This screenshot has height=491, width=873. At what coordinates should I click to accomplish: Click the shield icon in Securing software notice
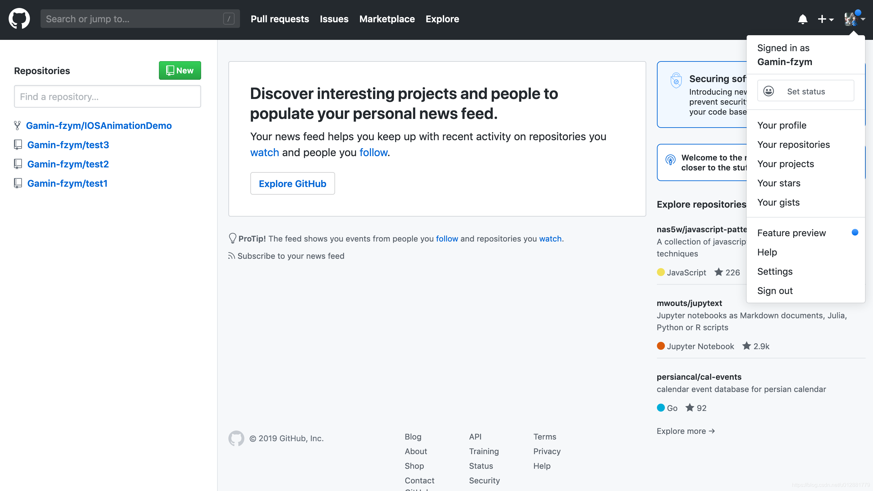[x=676, y=81]
